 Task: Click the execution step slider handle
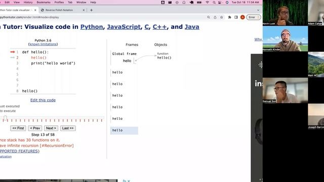click(x=5, y=118)
